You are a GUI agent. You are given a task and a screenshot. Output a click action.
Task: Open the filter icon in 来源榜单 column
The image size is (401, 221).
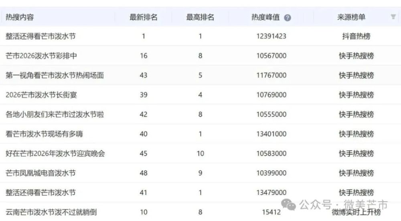tap(393, 17)
